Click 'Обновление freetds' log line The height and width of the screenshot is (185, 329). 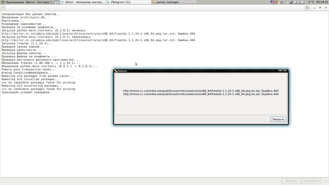(x=41, y=63)
